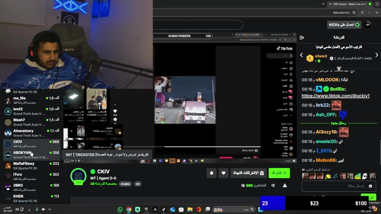Click username Al3nzy19 in chat

[x=326, y=132]
